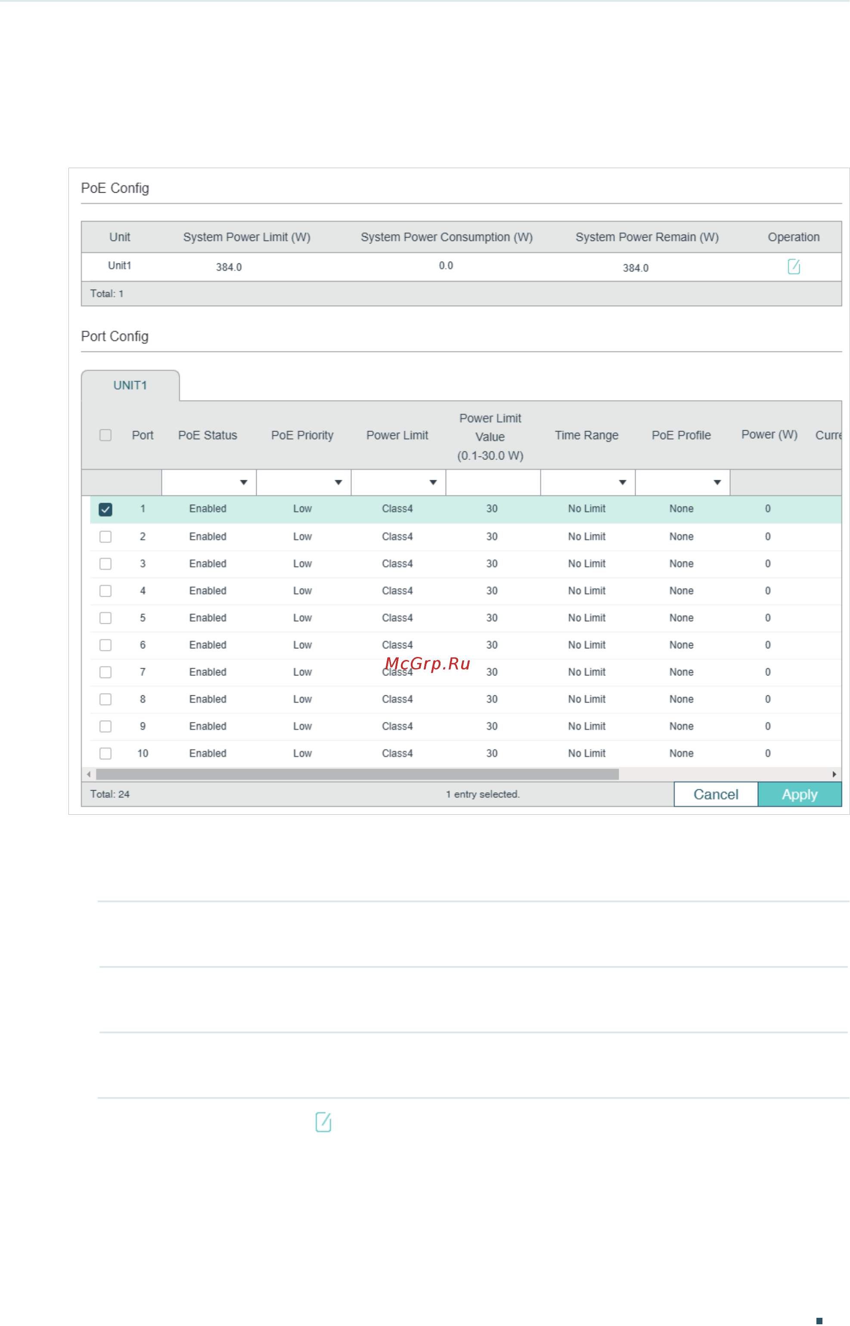Check the checkbox for port 9
The width and height of the screenshot is (850, 1326).
click(x=105, y=726)
